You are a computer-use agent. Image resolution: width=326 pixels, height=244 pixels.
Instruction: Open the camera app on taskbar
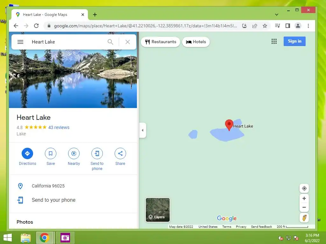(x=65, y=238)
